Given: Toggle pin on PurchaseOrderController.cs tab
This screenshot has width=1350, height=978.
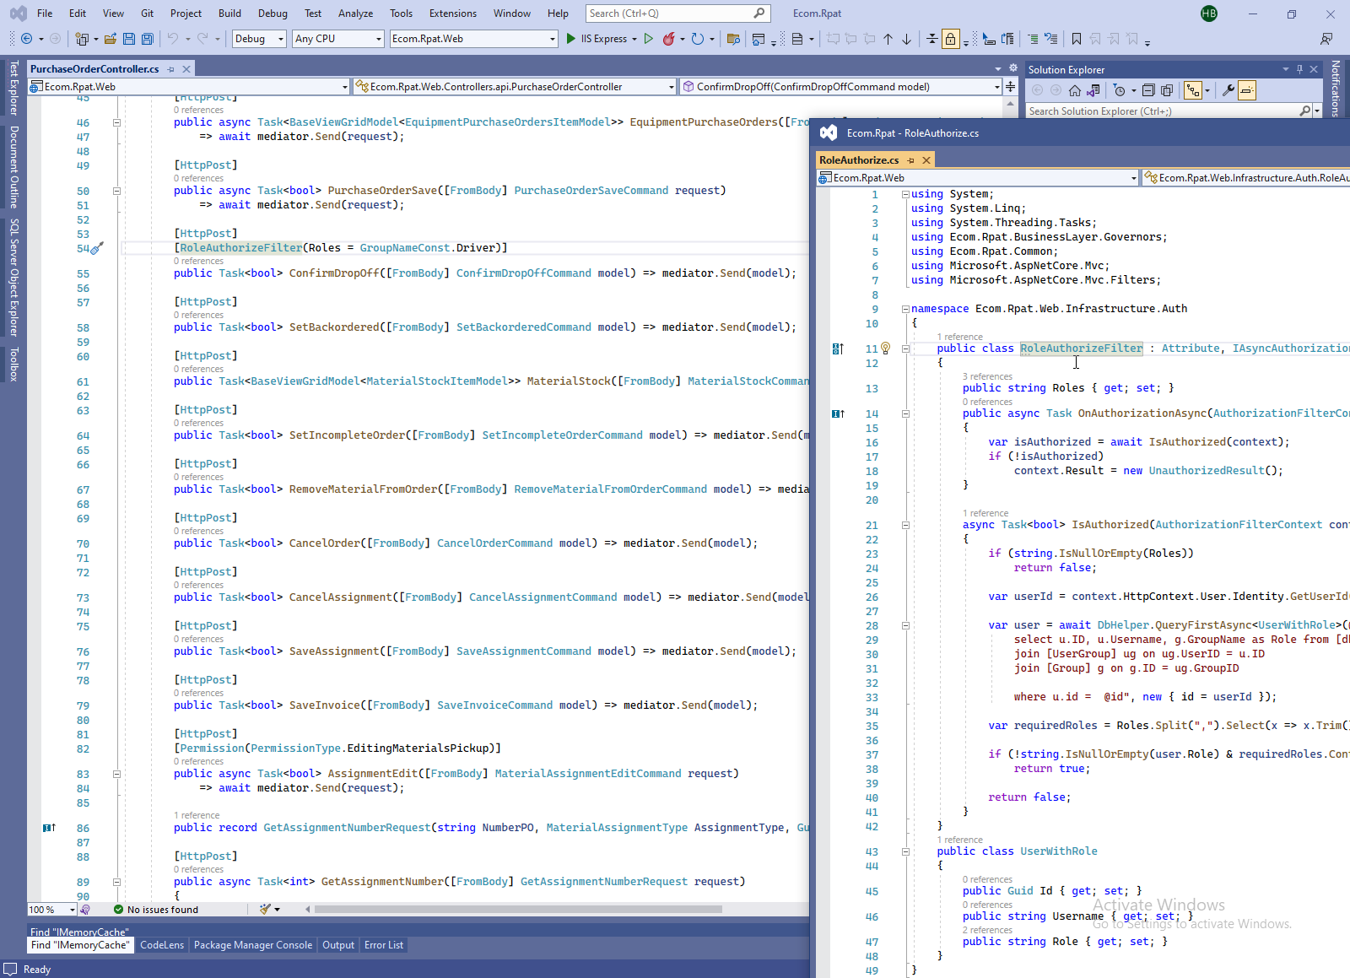Looking at the screenshot, I should click(171, 69).
